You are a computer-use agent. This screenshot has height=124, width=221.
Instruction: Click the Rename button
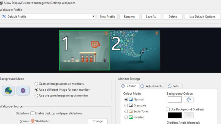point(129,17)
